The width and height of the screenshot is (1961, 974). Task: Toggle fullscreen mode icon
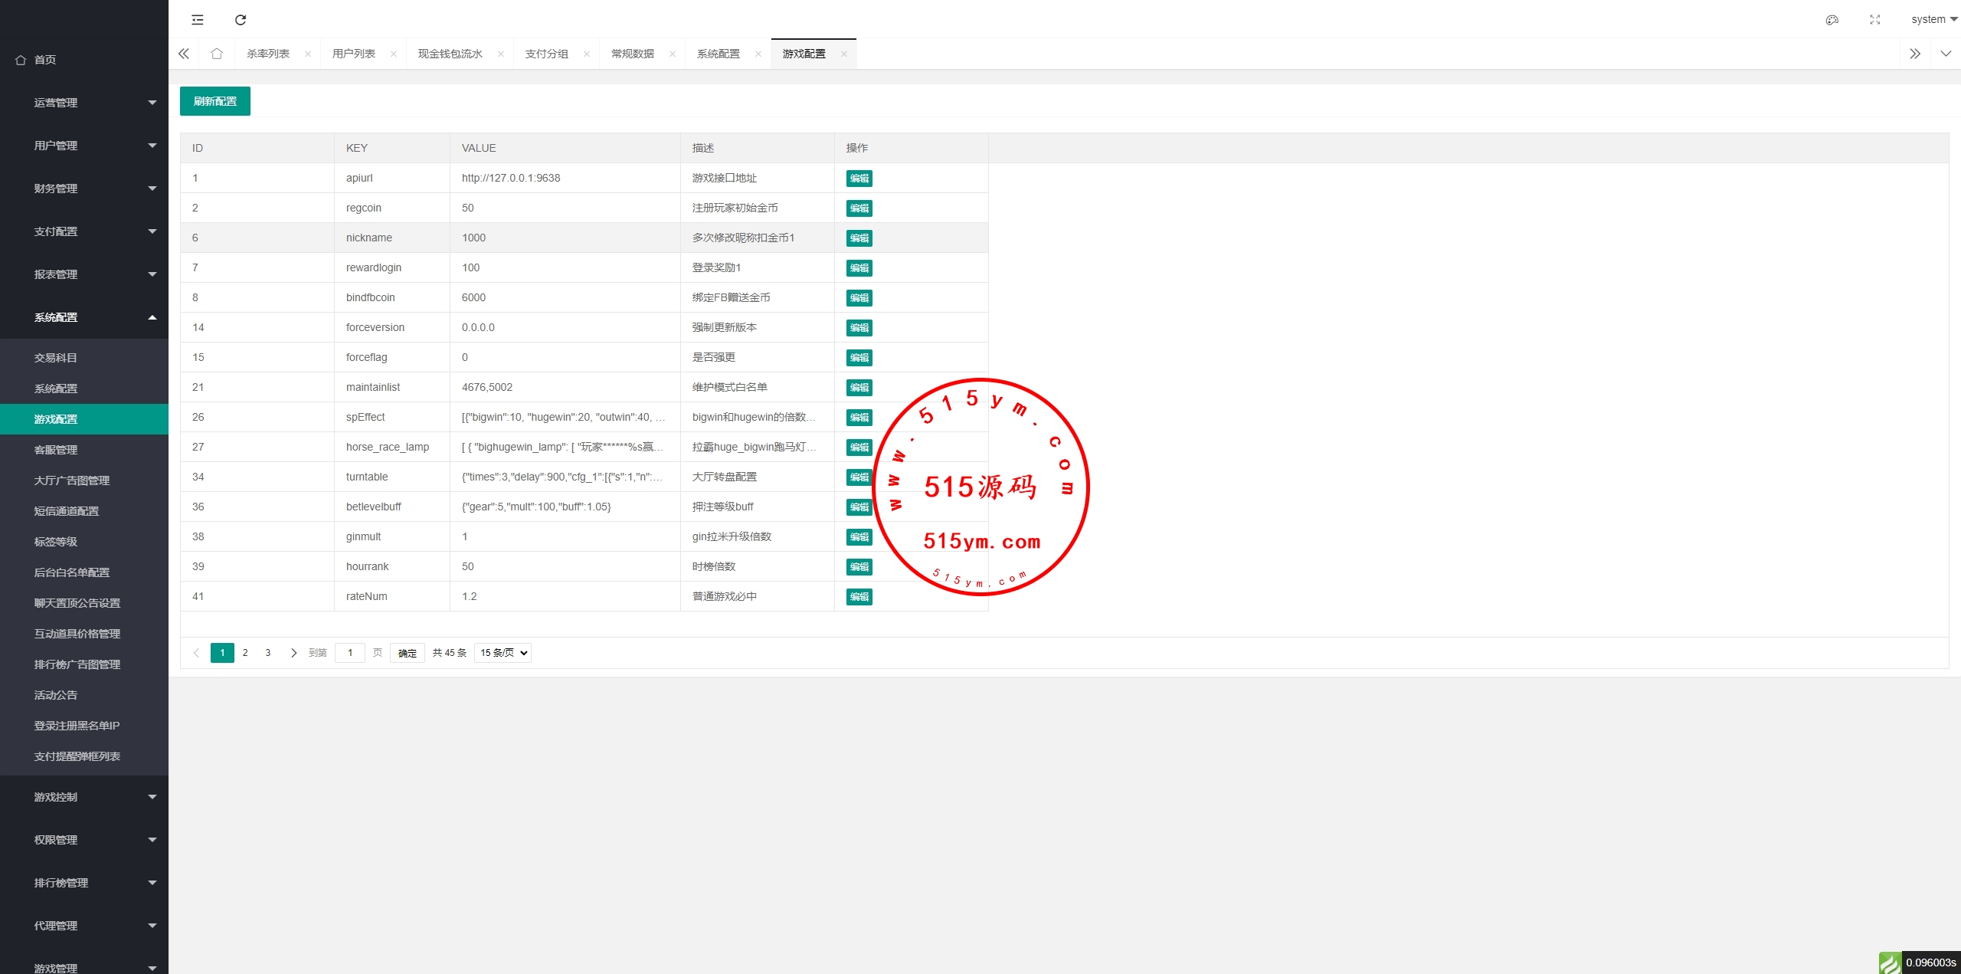coord(1874,20)
